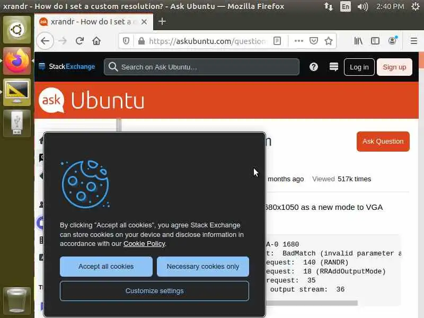Open a new browser tab
The height and width of the screenshot is (318, 424).
(x=162, y=21)
